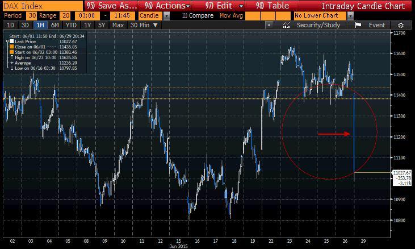This screenshot has height=249, width=415.
Task: Click the Low marker icon in legend
Action: pos(12,68)
